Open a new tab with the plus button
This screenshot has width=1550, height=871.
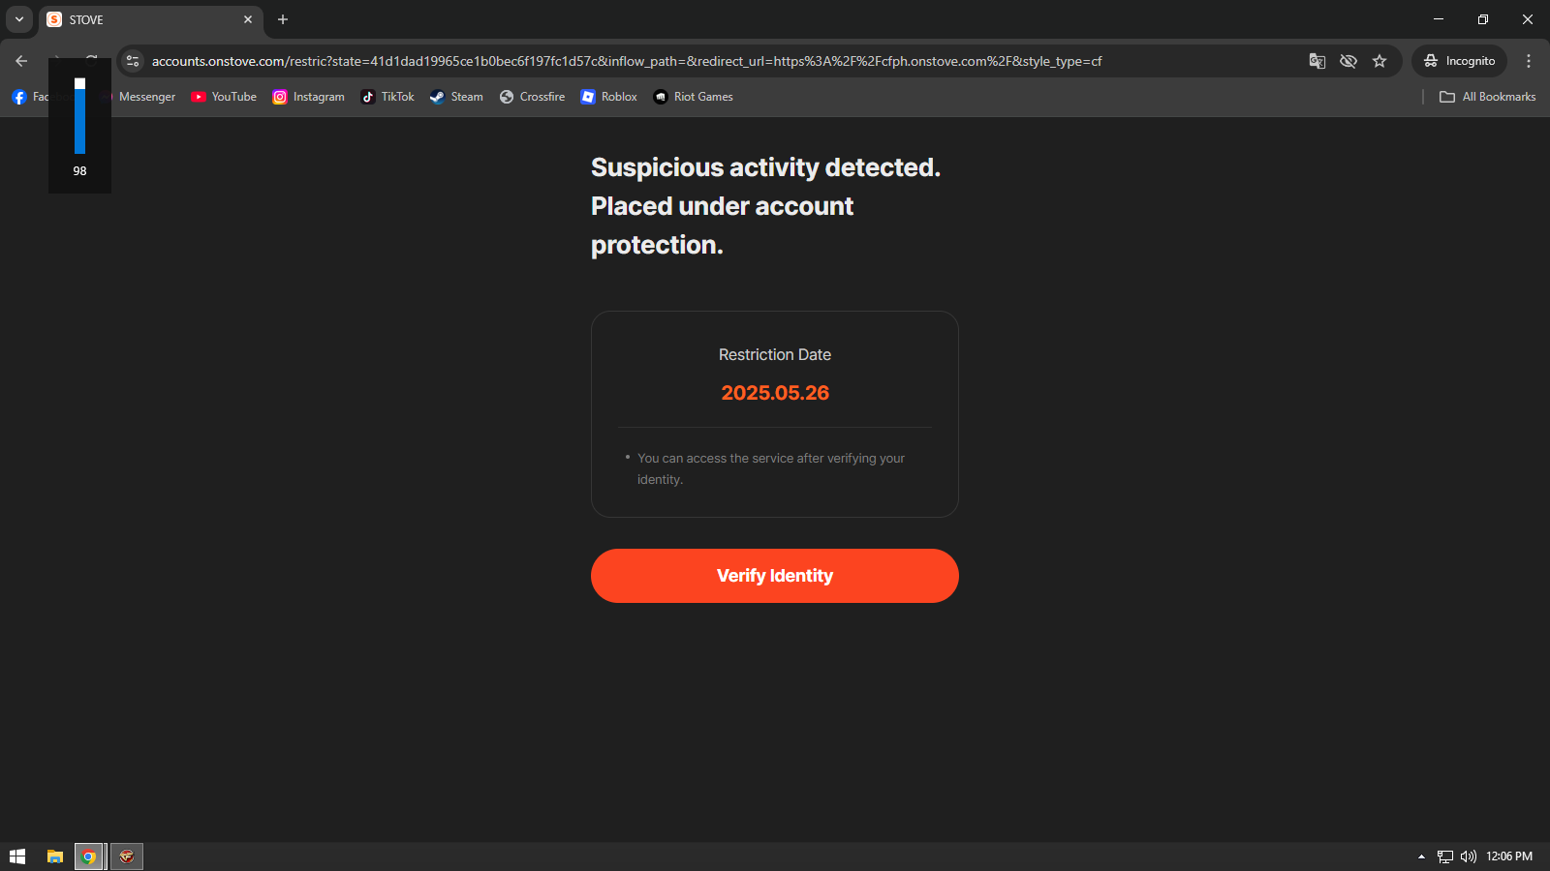coord(283,19)
